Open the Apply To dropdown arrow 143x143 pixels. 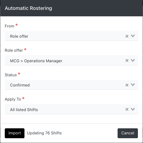[133, 109]
